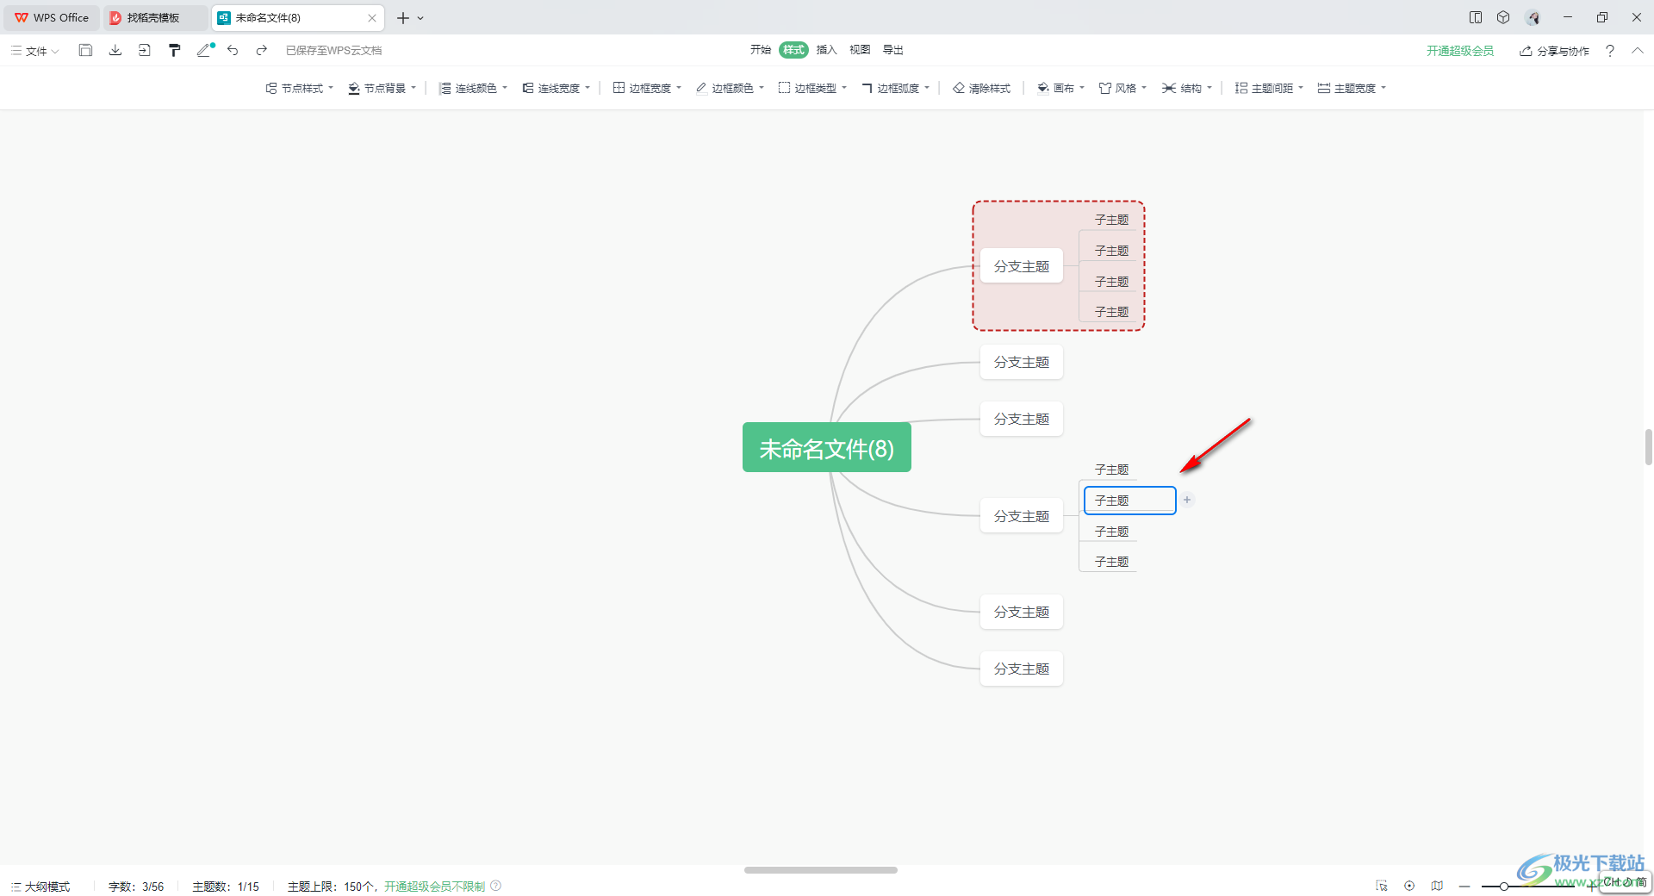1654x896 pixels.
Task: Open the help question mark icon
Action: [1609, 51]
